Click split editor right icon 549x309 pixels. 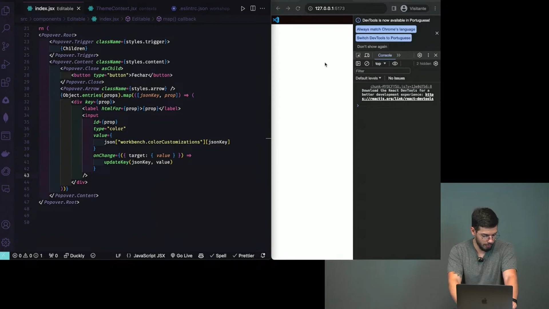pos(253,8)
